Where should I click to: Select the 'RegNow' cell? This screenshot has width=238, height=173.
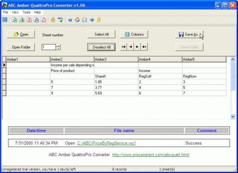[204, 76]
